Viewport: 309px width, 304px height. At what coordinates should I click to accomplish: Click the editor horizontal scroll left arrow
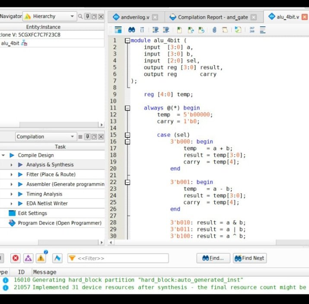(111, 242)
